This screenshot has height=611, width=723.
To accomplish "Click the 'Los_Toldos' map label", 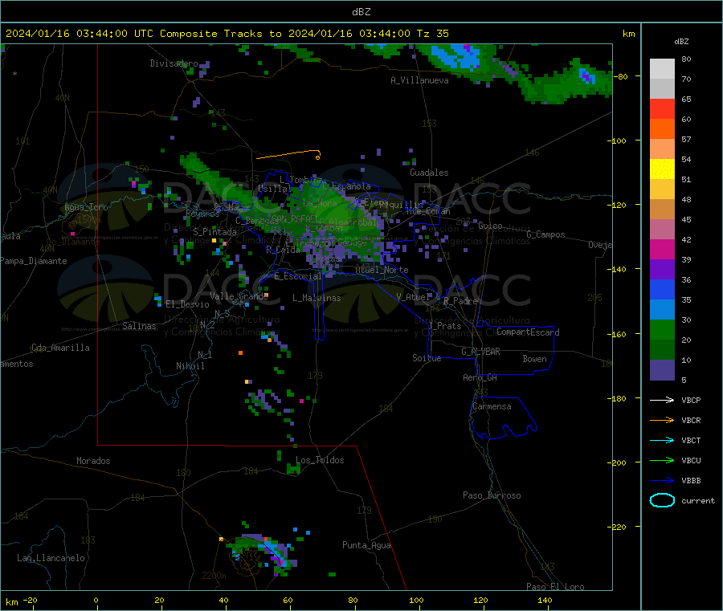I will [320, 460].
